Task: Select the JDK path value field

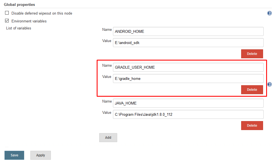Action: (188, 114)
